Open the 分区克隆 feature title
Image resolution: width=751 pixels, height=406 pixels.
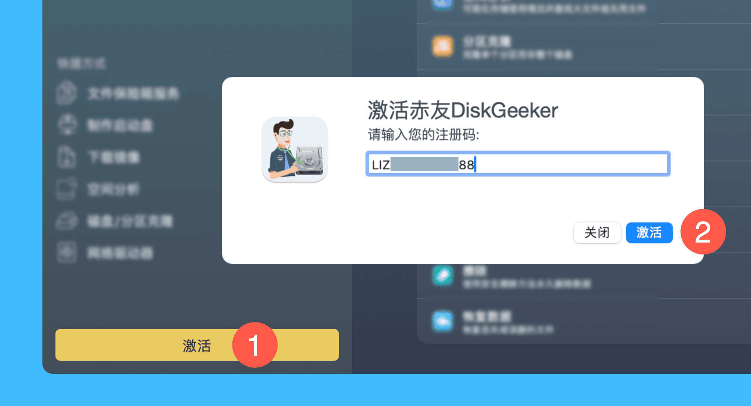(x=487, y=41)
